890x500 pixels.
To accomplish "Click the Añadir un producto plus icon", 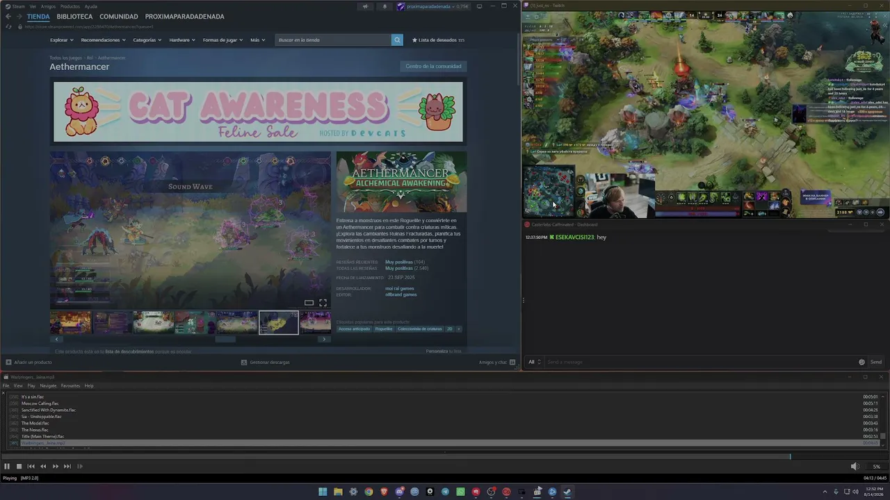I will pos(8,362).
